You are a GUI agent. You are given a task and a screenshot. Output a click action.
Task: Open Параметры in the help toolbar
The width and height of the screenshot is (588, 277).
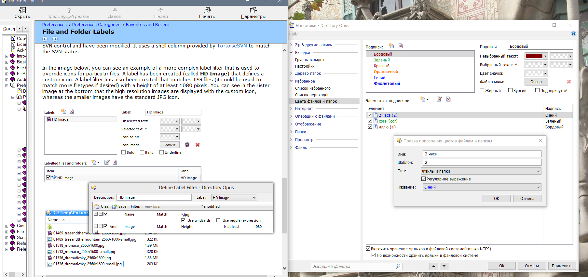253,13
